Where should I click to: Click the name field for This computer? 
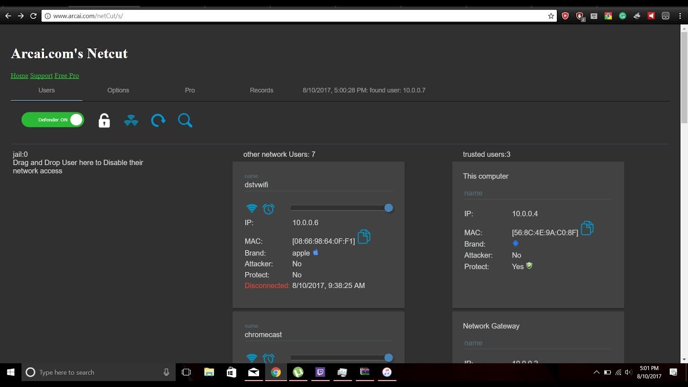pyautogui.click(x=537, y=193)
